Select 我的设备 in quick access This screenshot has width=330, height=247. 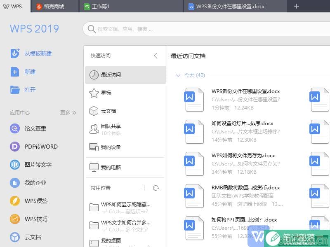tap(125, 147)
